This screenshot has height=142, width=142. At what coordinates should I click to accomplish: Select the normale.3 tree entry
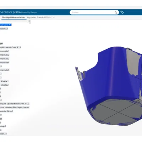click(5, 59)
